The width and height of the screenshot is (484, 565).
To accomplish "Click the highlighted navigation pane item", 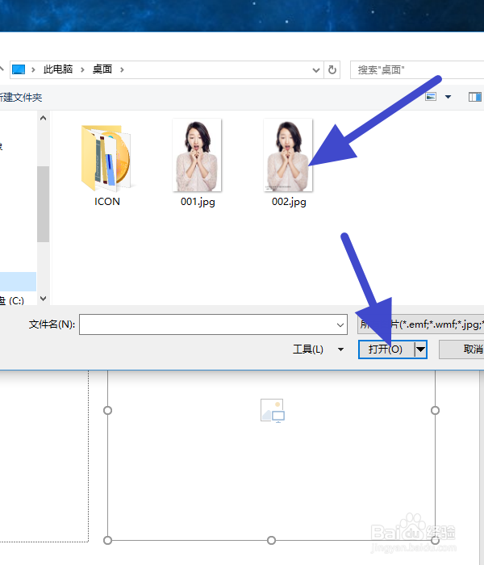I will tap(18, 282).
